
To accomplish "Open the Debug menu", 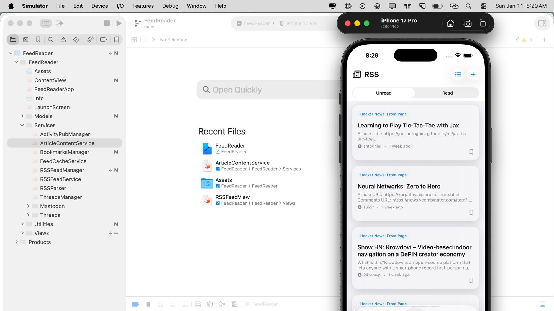I will 170,6.
